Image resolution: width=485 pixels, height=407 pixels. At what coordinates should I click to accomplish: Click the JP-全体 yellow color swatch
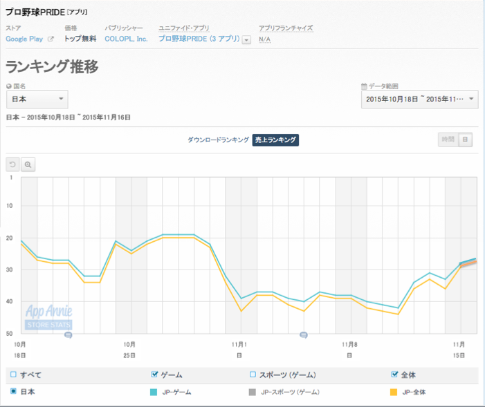394,392
